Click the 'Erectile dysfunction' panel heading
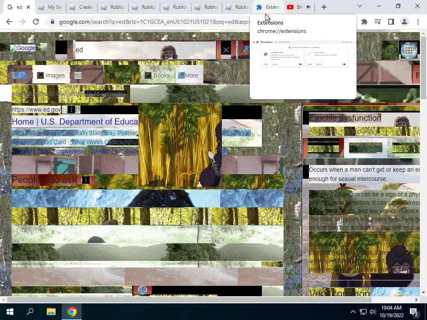Screen dimensions: 427x320 coord(345,118)
